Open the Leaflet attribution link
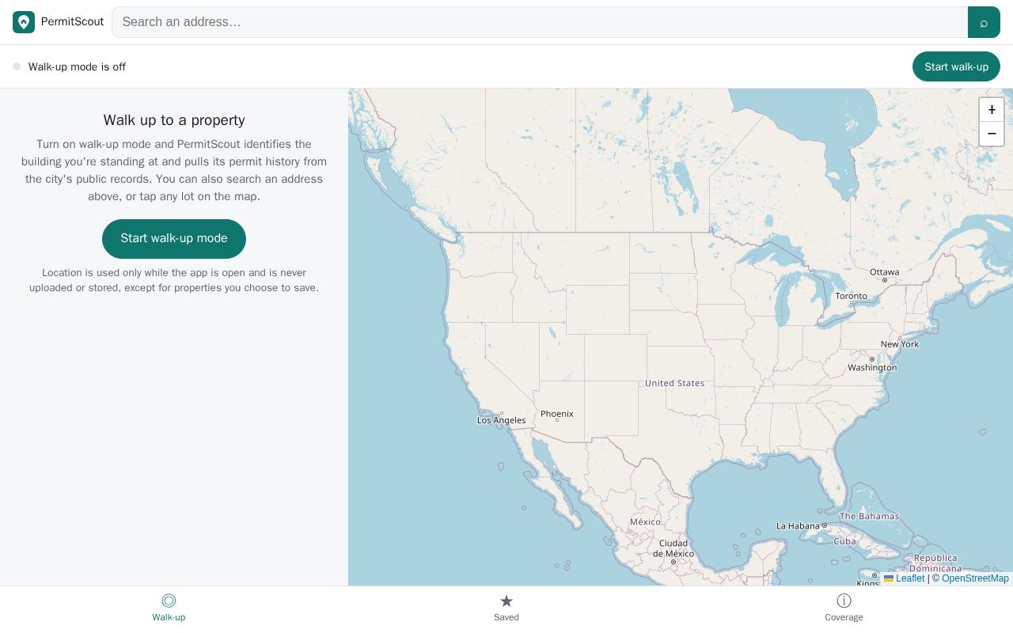 point(904,578)
